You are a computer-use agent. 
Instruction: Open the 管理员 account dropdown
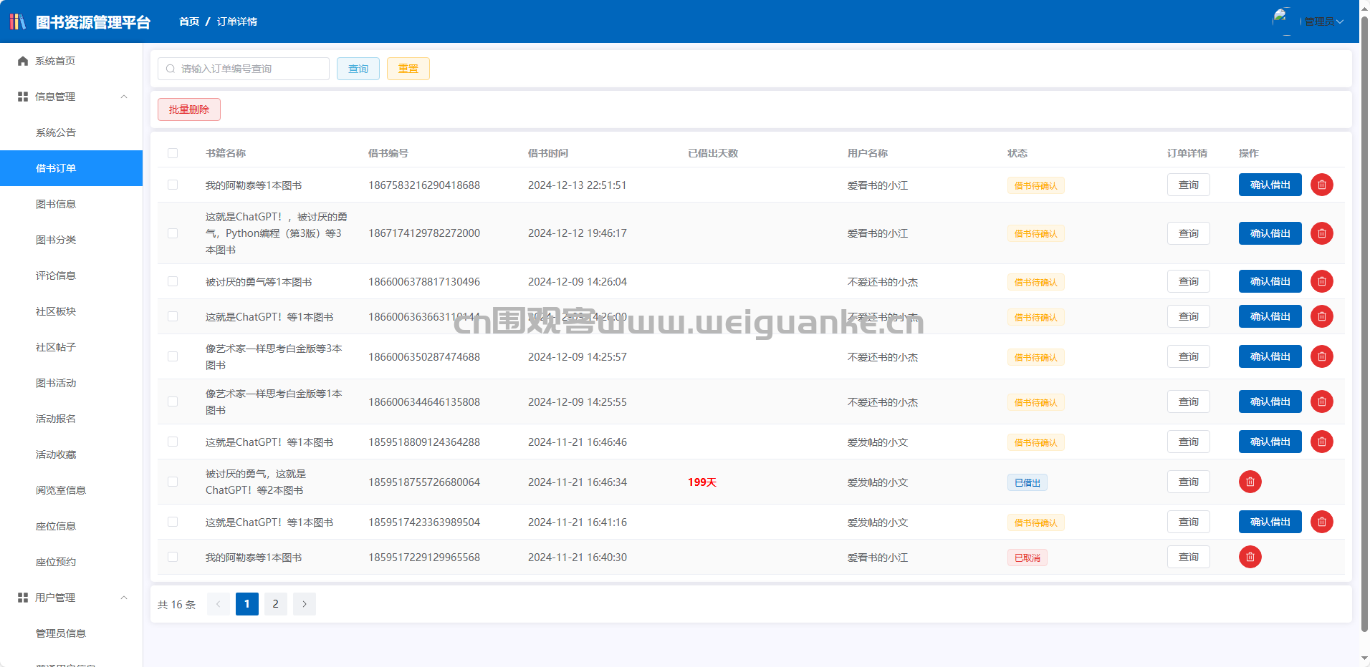point(1323,21)
